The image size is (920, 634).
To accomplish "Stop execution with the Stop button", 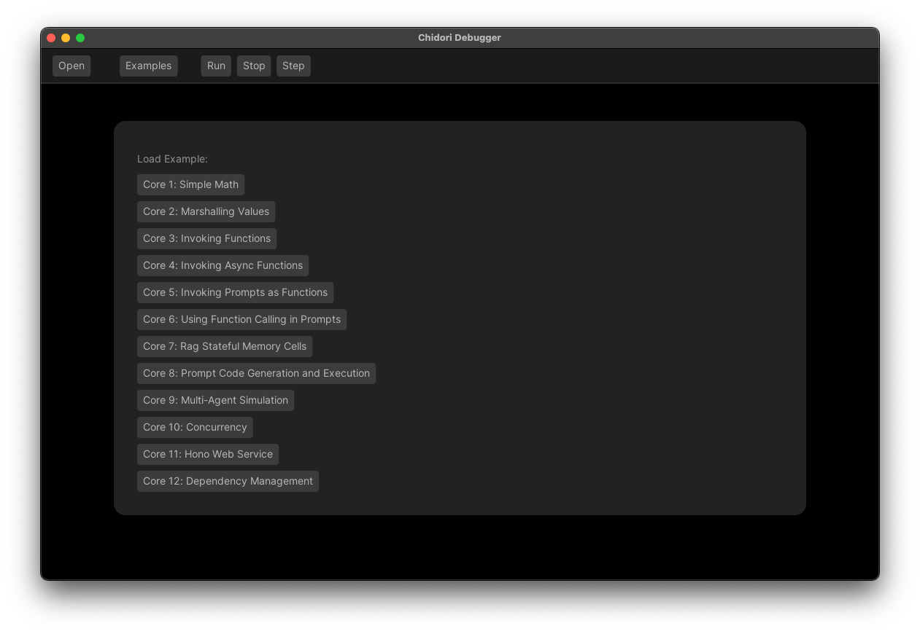I will [x=254, y=66].
